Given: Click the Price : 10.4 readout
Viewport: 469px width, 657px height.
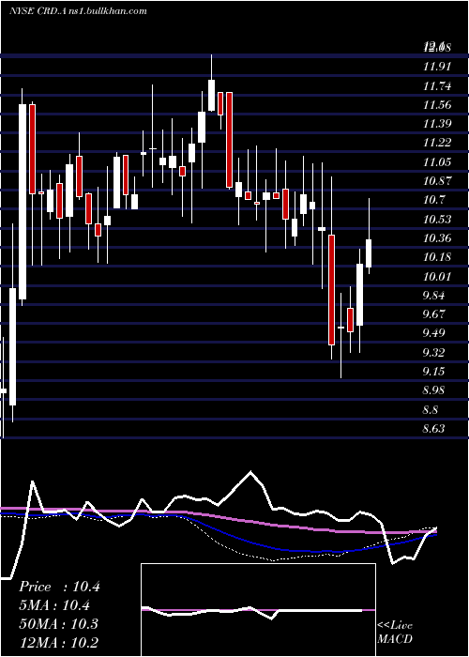Looking at the screenshot, I should tap(59, 587).
